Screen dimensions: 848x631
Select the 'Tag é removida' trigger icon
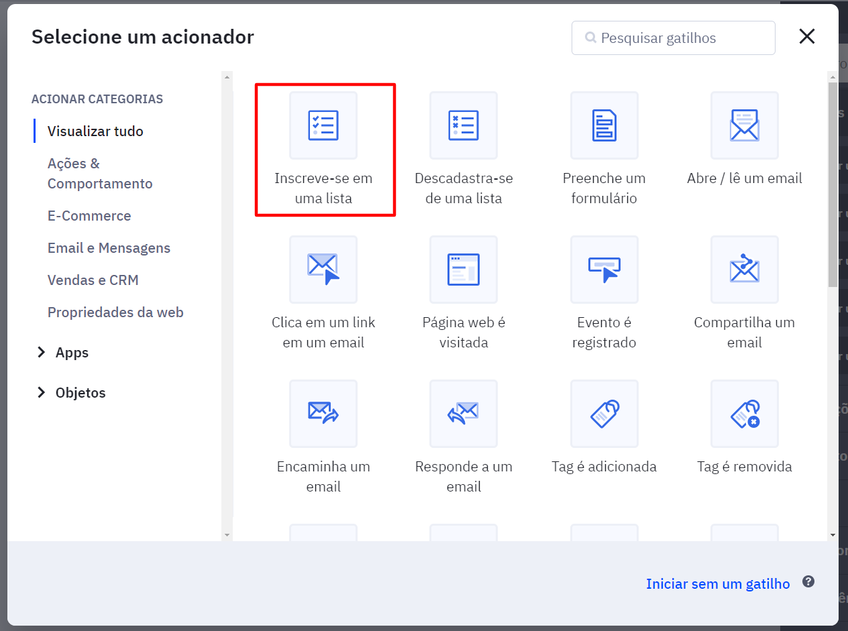click(745, 414)
